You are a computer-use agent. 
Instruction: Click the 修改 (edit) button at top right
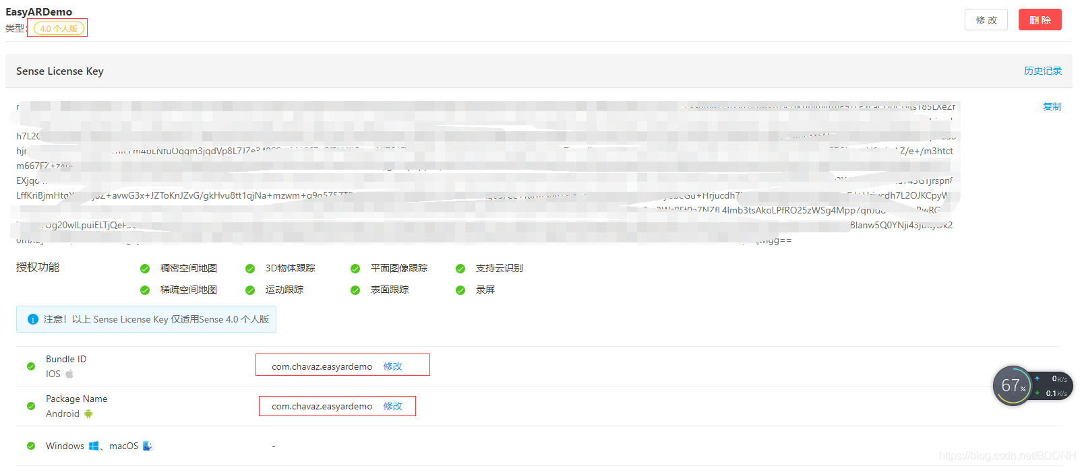click(986, 20)
